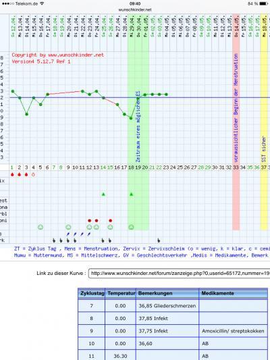The width and height of the screenshot is (270, 360).
Task: Click the temperature point on cycle day 23
Action: (166, 95)
